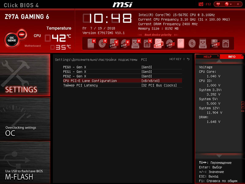Select the UEFI USB key boot device
Image resolution: width=245 pixels, height=184 pixels.
pyautogui.click(x=136, y=44)
